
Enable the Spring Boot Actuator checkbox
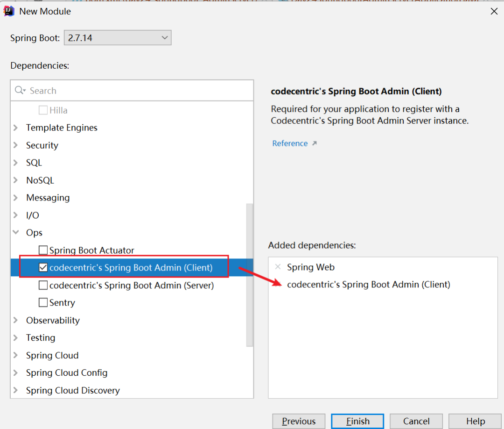click(43, 250)
